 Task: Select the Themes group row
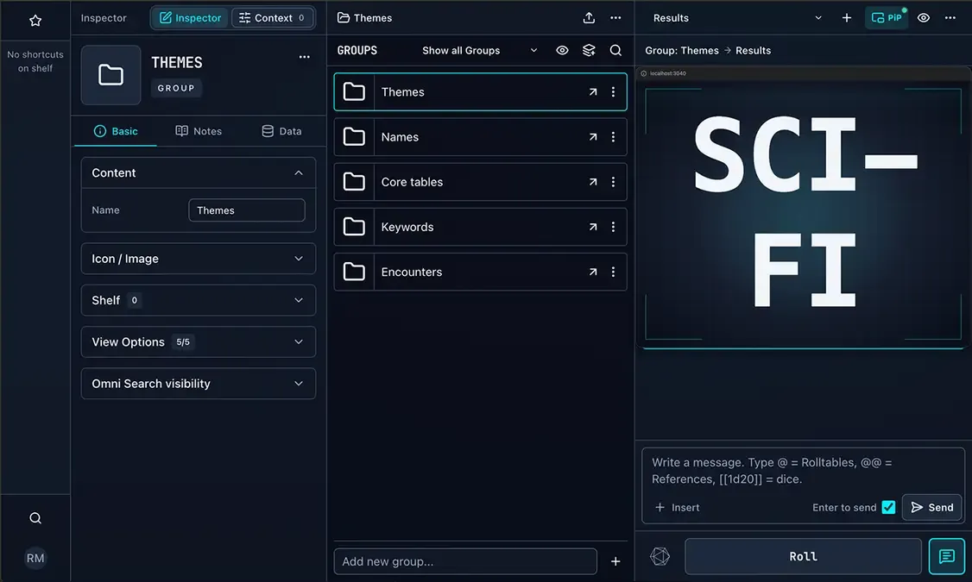coord(481,91)
